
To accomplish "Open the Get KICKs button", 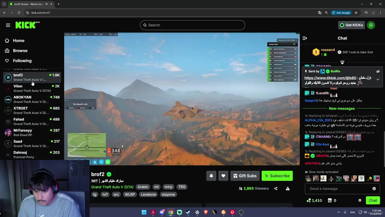I will (351, 25).
